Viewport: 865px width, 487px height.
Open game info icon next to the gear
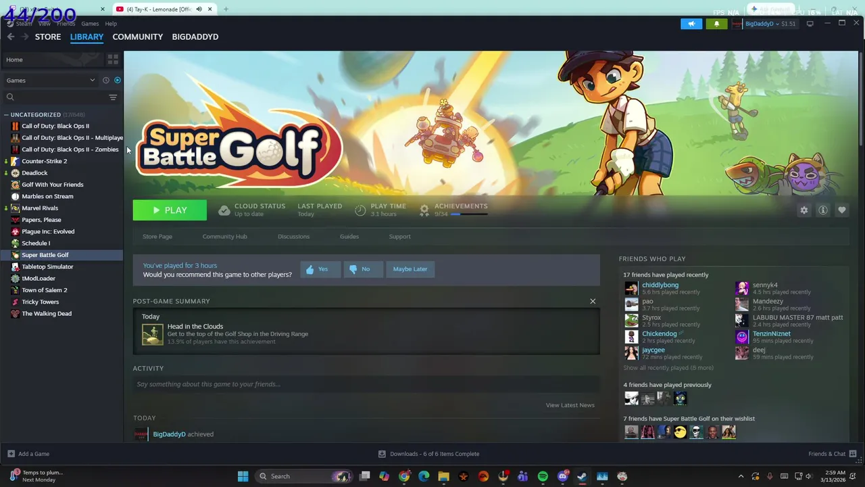click(x=823, y=210)
